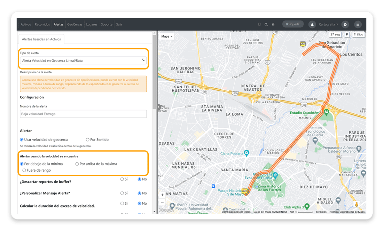This screenshot has height=229, width=383.
Task: Toggle the Tráfico map layer button
Action: [358, 34]
